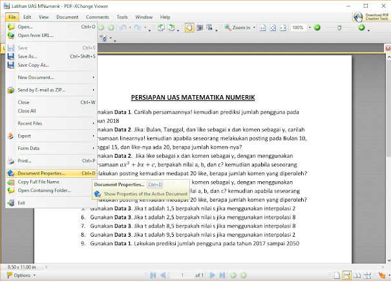
Task: Switch to continuous page layout icon
Action: coord(347,275)
